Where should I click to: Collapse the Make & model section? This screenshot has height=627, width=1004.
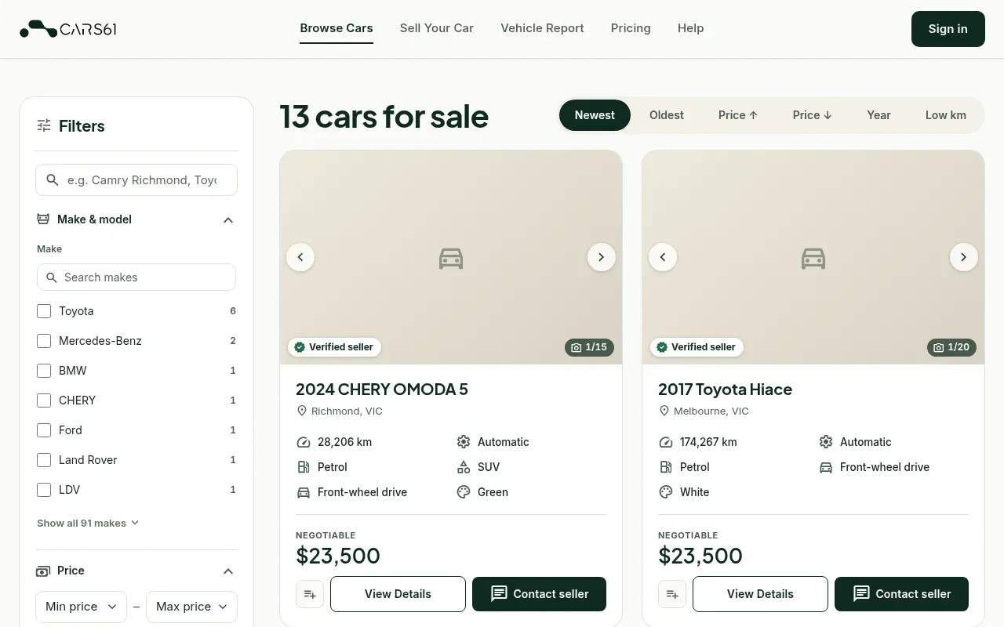[228, 219]
